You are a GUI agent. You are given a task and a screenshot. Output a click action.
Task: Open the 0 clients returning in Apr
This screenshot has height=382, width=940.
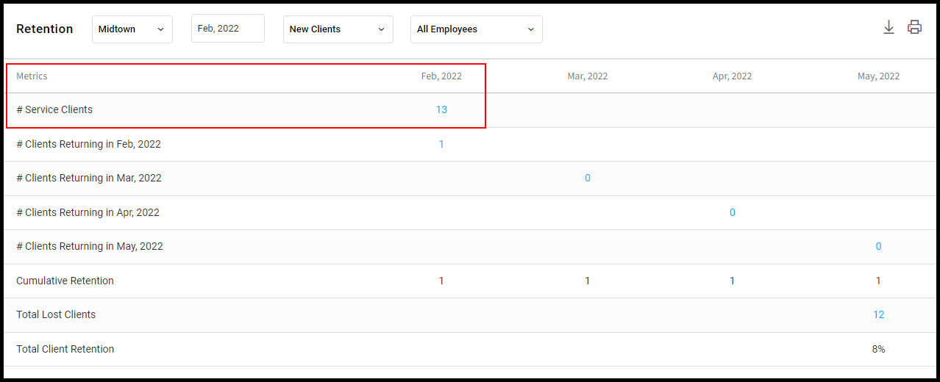point(733,212)
